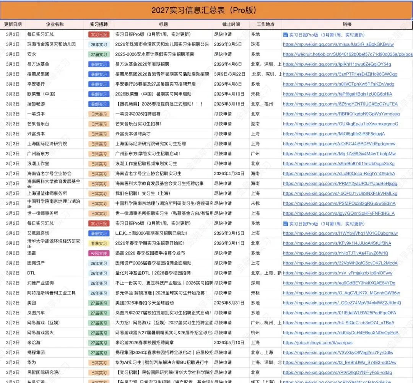Select the company cell 因诺资产

(x=55, y=263)
